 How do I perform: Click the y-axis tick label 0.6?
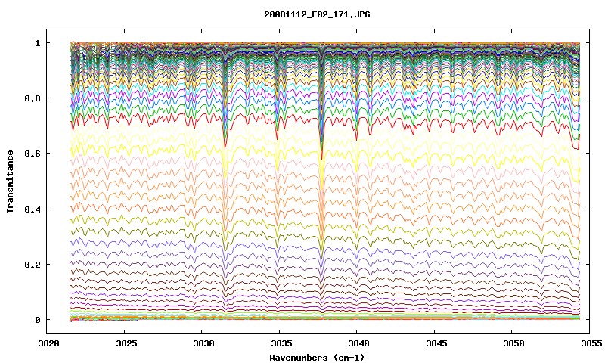33,154
